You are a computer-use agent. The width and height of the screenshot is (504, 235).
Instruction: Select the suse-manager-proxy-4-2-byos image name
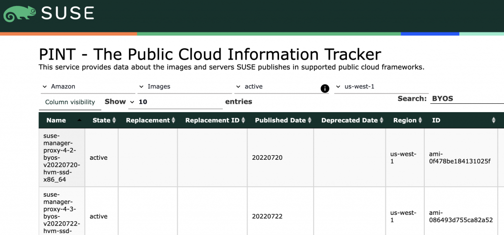click(x=62, y=157)
